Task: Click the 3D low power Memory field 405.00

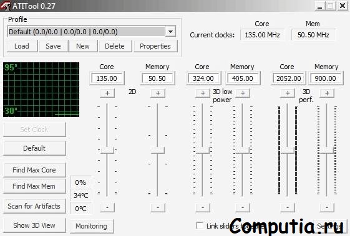Action: (x=243, y=78)
